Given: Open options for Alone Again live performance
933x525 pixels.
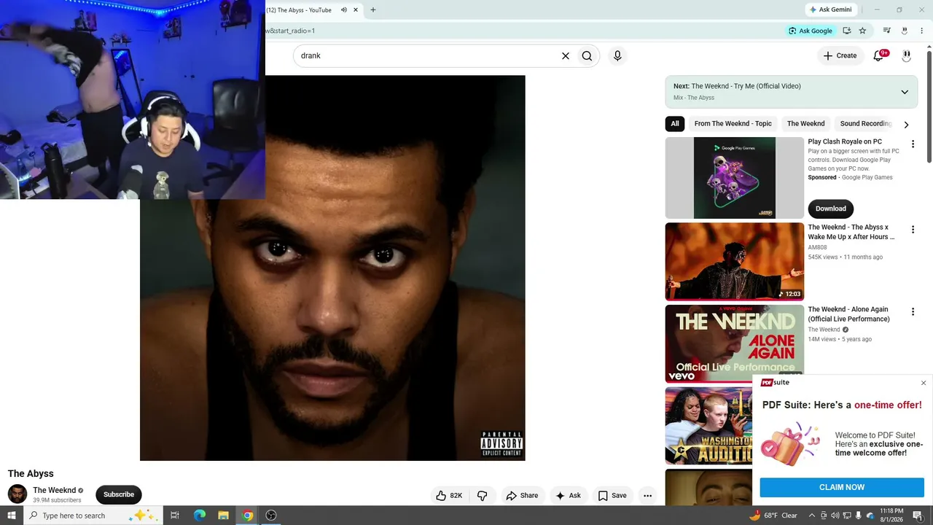Looking at the screenshot, I should pos(913,312).
